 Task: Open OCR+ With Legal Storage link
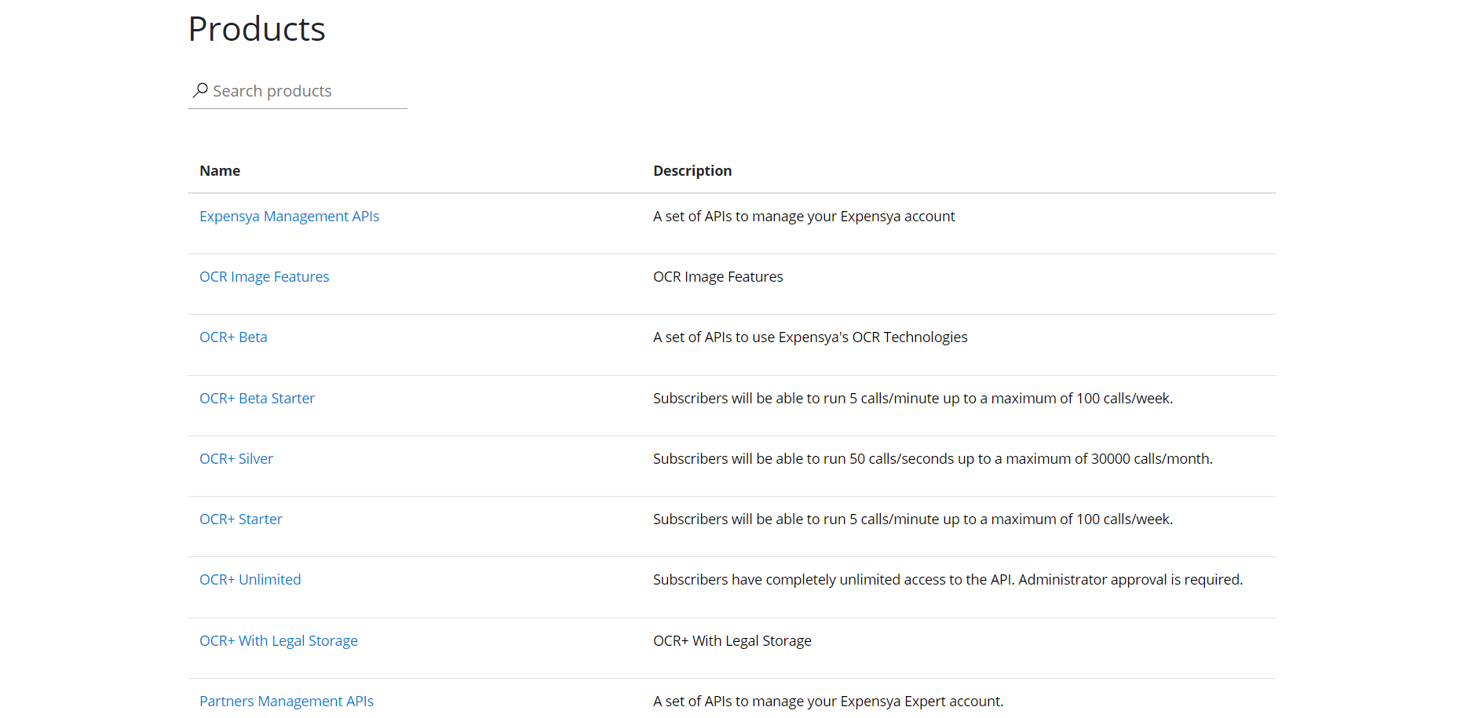[278, 641]
